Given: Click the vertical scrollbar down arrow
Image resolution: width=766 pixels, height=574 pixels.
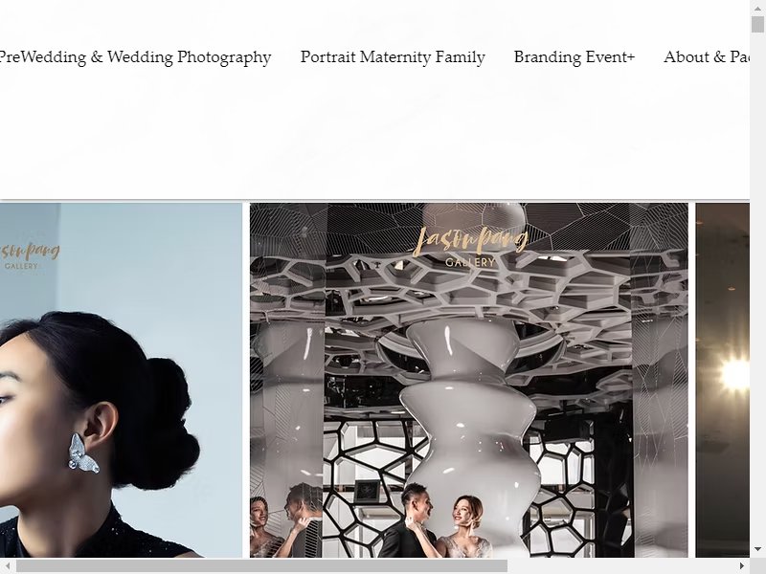Looking at the screenshot, I should (757, 551).
